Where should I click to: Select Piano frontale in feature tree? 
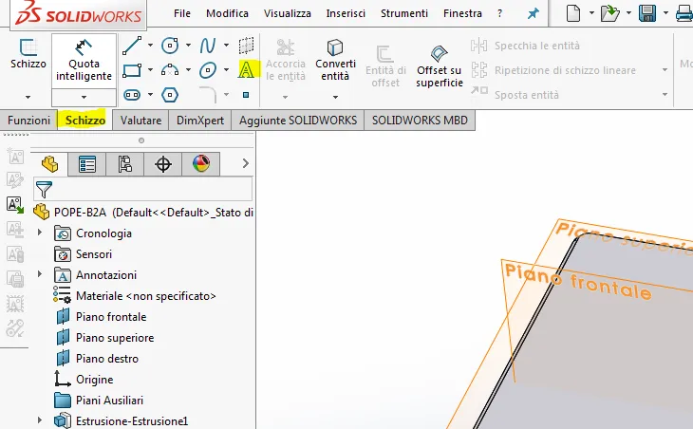[x=102, y=317]
